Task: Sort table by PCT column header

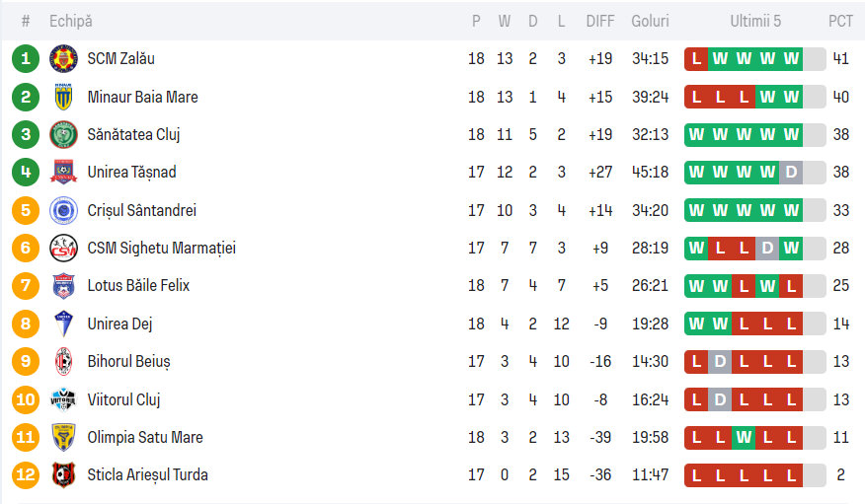Action: [x=840, y=21]
